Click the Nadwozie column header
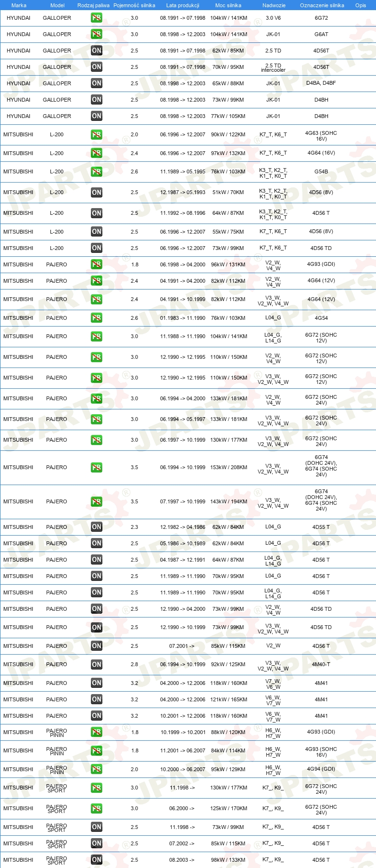 point(274,5)
